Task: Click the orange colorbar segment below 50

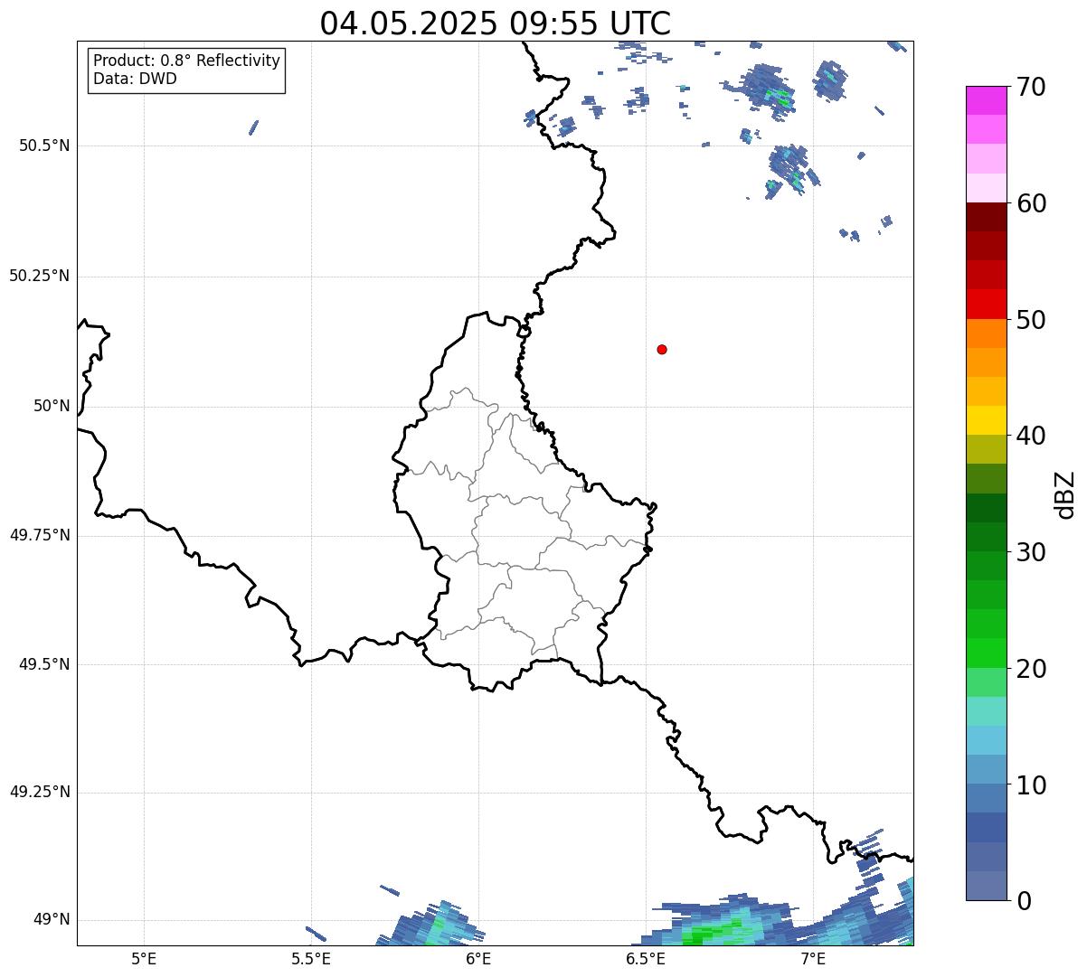Action: [986, 333]
